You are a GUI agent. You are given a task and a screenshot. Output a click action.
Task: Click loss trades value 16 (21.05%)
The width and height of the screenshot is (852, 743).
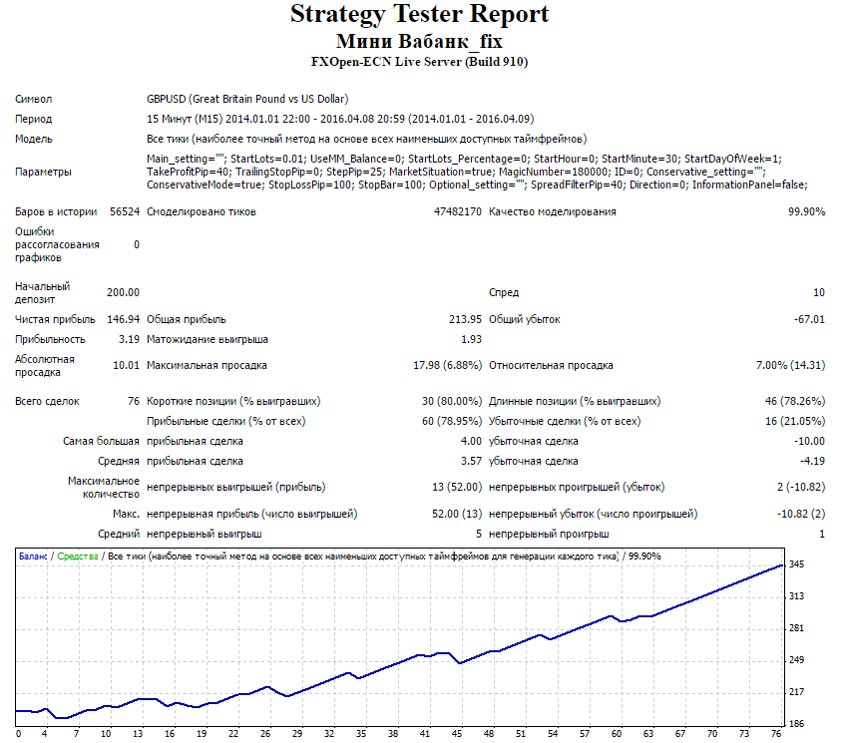click(x=795, y=422)
